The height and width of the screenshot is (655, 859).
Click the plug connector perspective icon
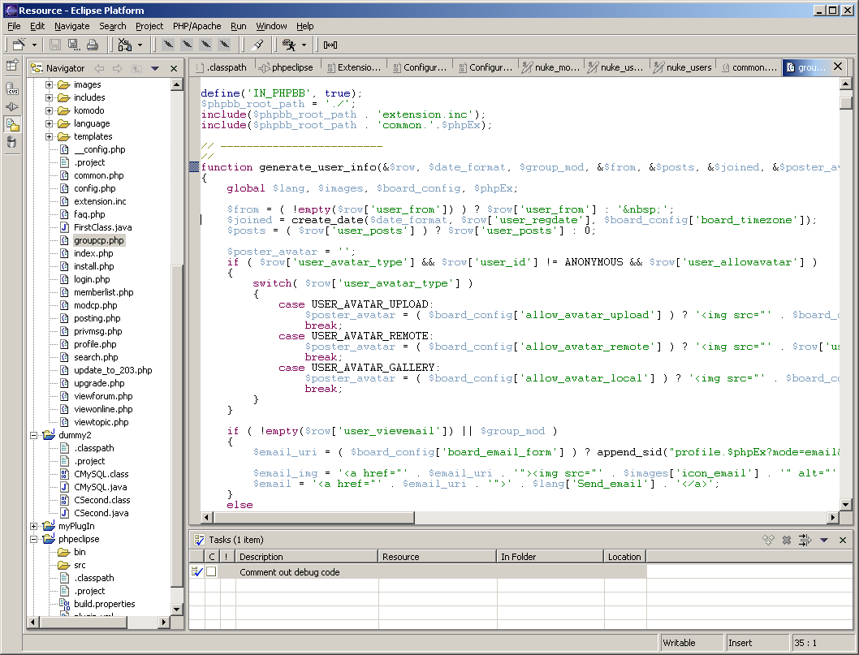pos(12,106)
